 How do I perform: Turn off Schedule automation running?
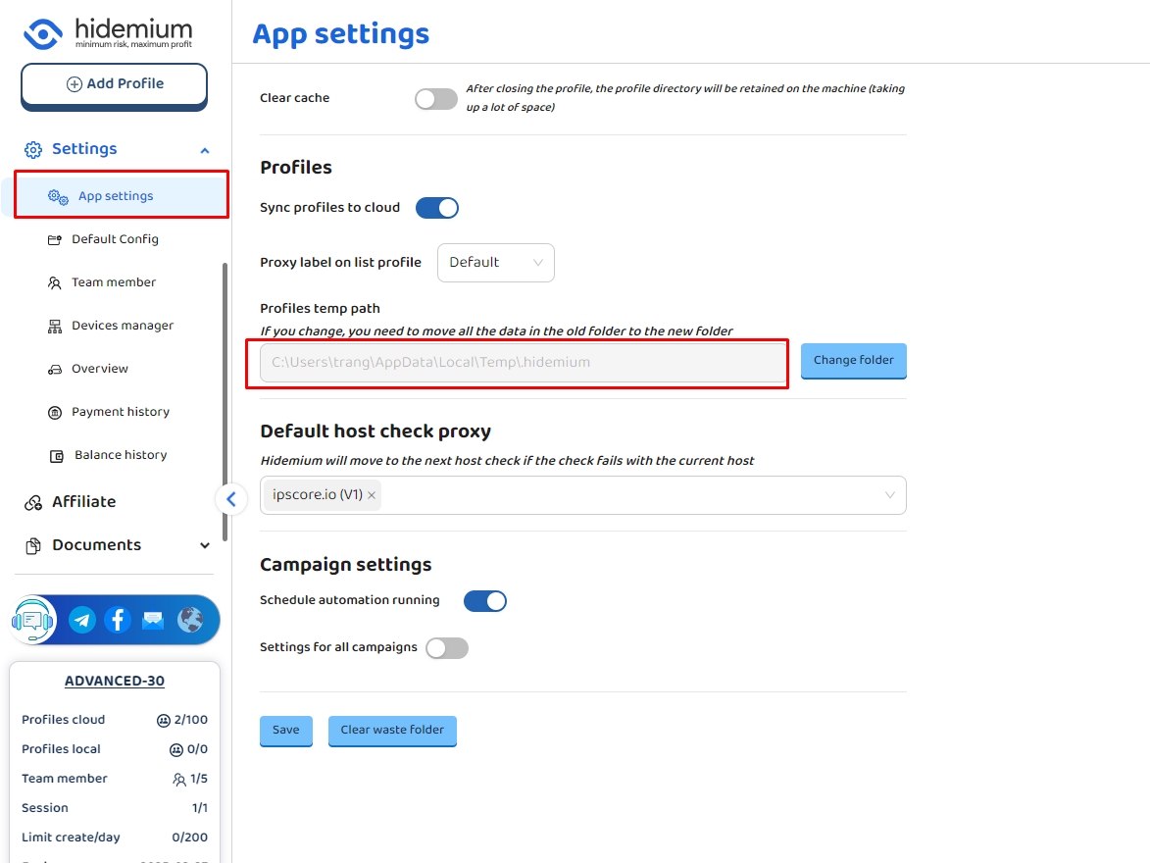coord(484,600)
